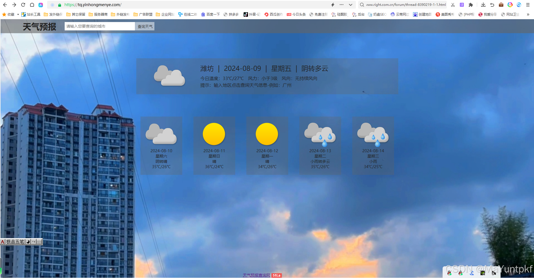The width and height of the screenshot is (534, 278).
Task: Go forward to the next page
Action: [x=14, y=5]
